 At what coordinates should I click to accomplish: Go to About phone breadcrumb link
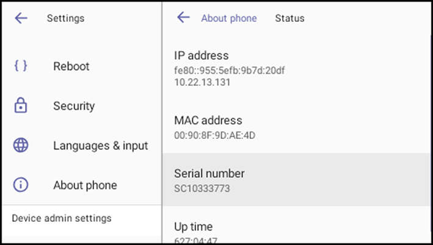point(229,18)
